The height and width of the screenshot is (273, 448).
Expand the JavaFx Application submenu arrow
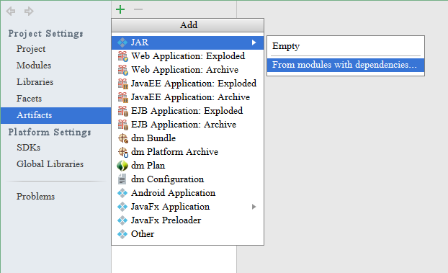point(254,207)
